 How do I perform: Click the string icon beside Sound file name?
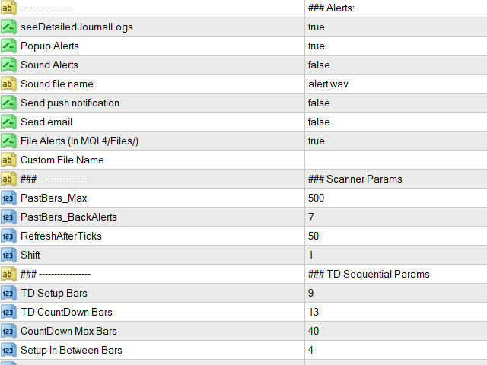(x=8, y=84)
